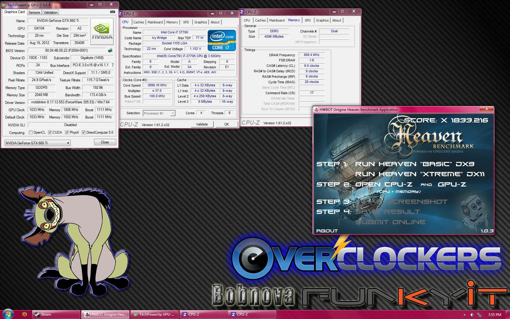Click the Validate button in CPU-Z
This screenshot has width=510, height=319.
(202, 124)
